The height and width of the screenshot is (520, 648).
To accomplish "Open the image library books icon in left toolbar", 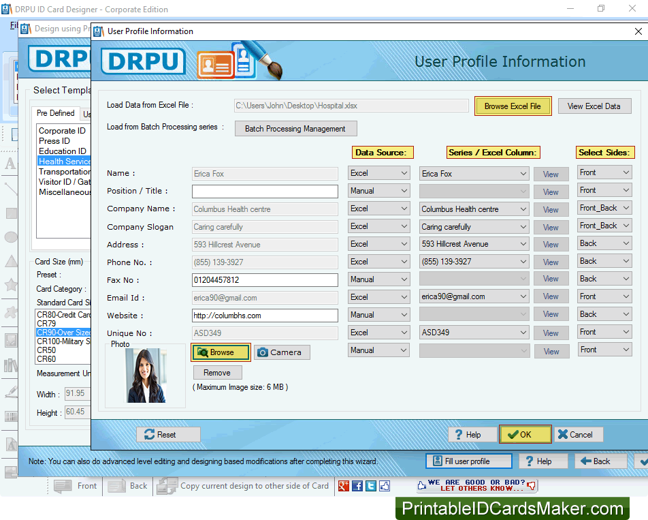I will pyautogui.click(x=11, y=365).
